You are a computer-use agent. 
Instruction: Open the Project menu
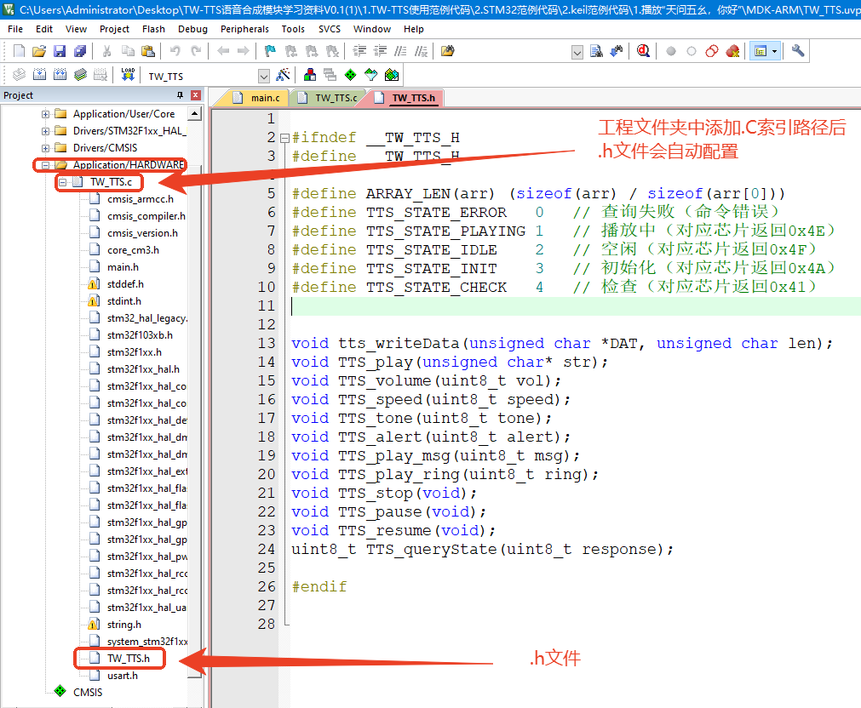[114, 29]
